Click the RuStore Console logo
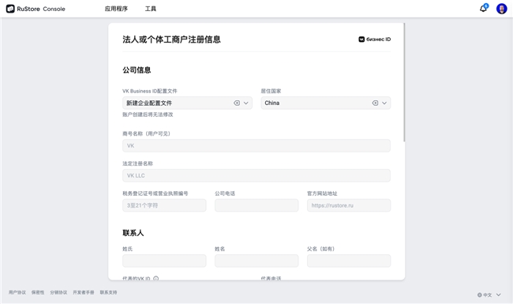This screenshot has width=513, height=304. pos(36,9)
